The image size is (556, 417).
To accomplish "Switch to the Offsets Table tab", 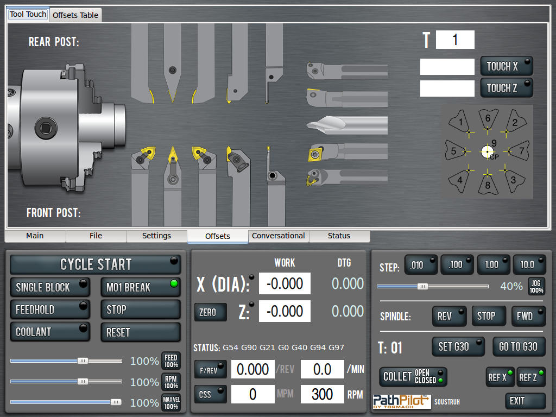I will (75, 15).
